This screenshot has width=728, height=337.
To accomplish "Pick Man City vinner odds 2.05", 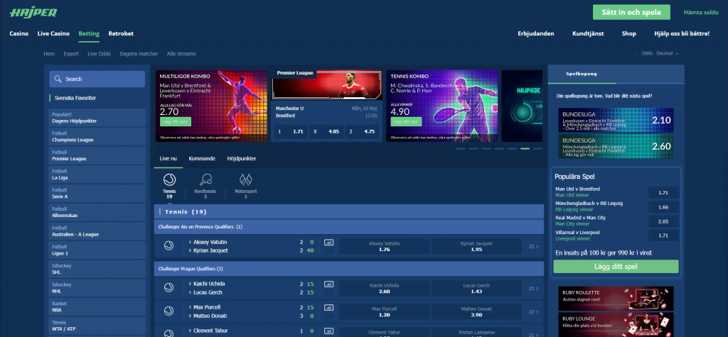I will point(663,221).
